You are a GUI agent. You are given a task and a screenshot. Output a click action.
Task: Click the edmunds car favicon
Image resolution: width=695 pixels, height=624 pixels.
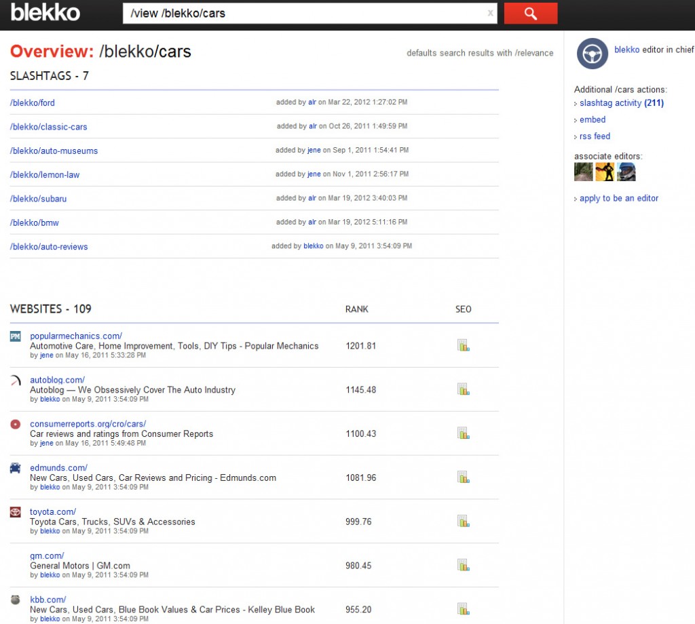click(x=16, y=468)
